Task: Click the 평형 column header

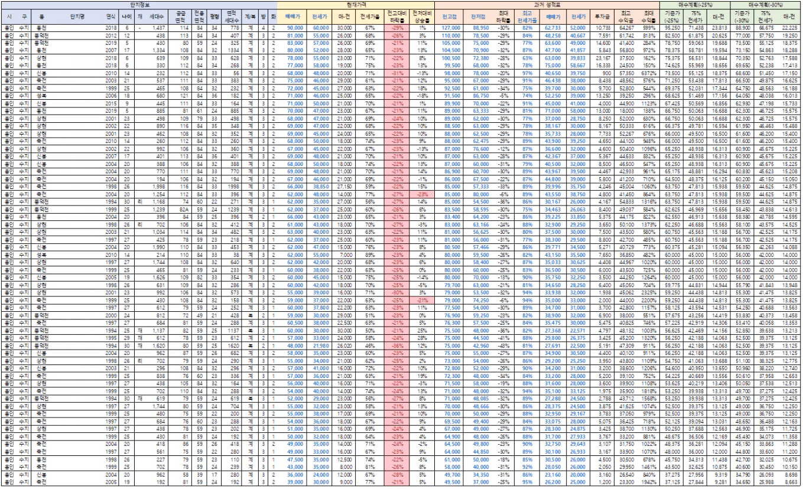Action: point(214,17)
